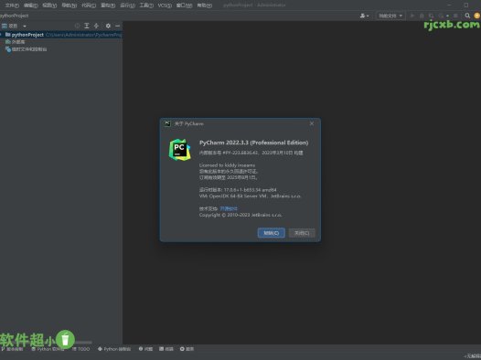Open the 帮助(H) Help menu
The width and height of the screenshot is (481, 360).
204,5
